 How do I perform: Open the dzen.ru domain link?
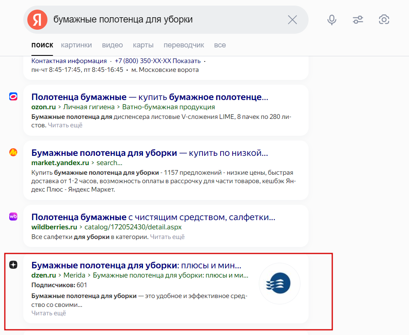pos(43,275)
